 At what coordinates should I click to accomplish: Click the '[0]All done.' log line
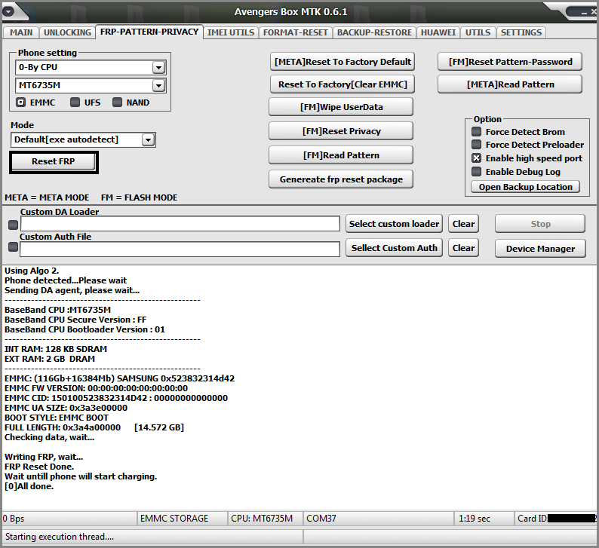29,486
